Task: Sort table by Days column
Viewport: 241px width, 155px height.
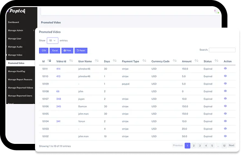Action: 115,61
